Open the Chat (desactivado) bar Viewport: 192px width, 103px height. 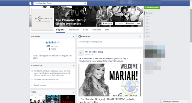coord(174,102)
